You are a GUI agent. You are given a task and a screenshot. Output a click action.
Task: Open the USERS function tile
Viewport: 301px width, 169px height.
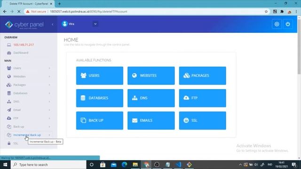pyautogui.click(x=99, y=76)
